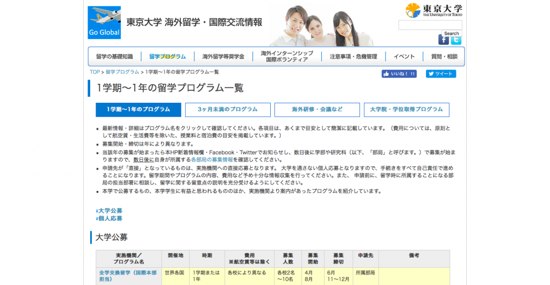Open 海外インターンシップ 国際ボランティア menu
Screen dimensions: 550x285
click(x=287, y=56)
